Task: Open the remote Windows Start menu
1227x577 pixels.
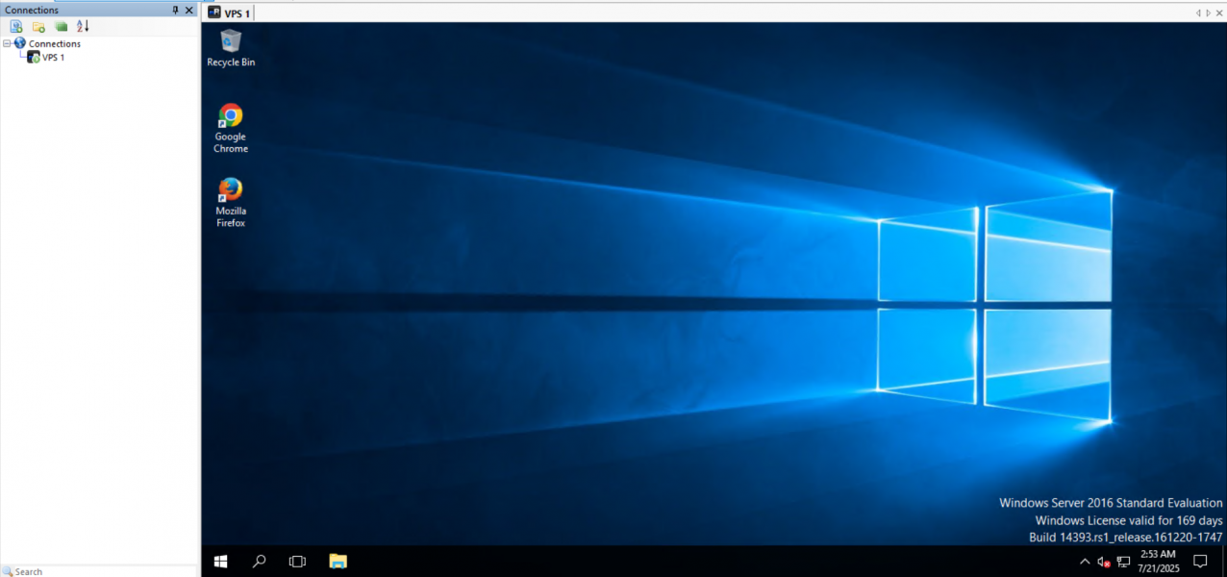Action: point(220,561)
